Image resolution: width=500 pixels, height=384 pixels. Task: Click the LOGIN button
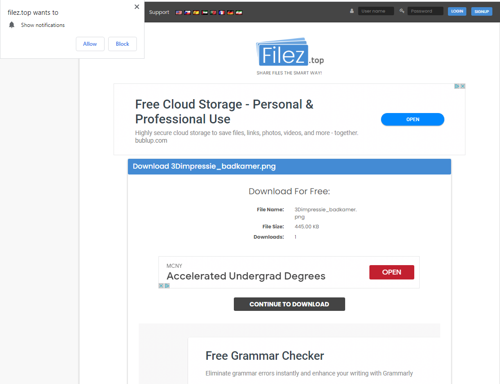(x=457, y=11)
